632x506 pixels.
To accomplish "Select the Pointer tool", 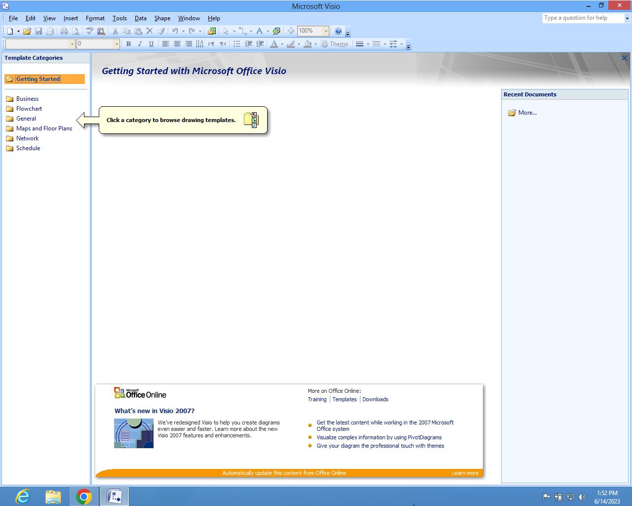I will click(x=226, y=31).
